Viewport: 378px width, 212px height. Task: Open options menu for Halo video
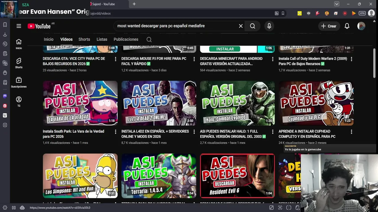coord(273,132)
